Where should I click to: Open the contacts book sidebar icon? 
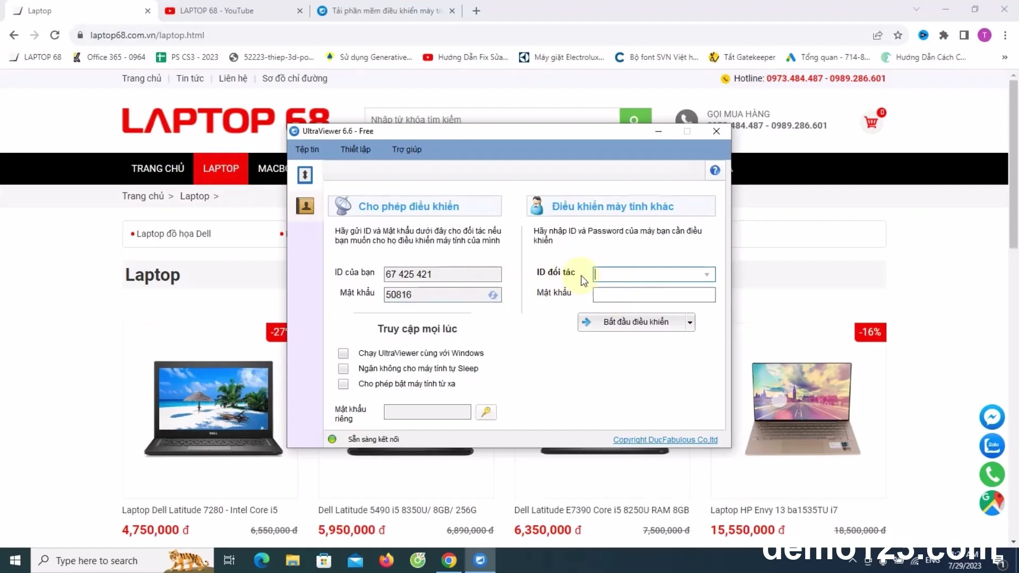305,206
